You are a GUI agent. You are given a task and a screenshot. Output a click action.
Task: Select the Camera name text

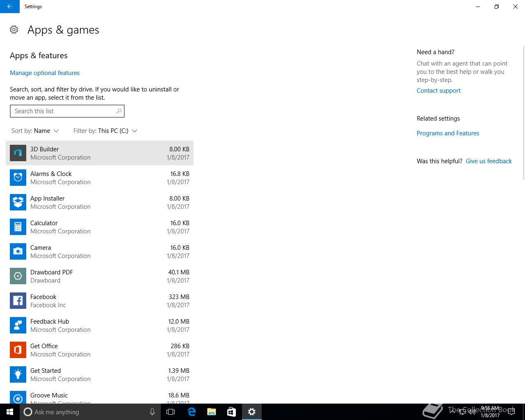point(41,248)
